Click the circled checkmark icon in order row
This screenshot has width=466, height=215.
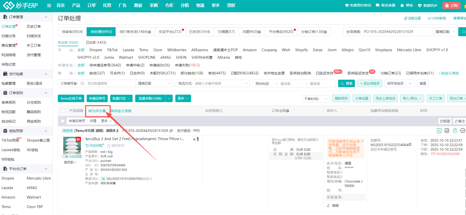[x=463, y=131]
